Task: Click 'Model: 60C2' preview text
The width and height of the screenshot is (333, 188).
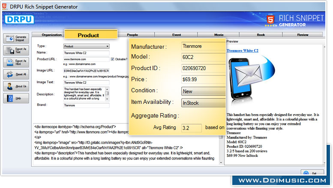Action: point(237,142)
